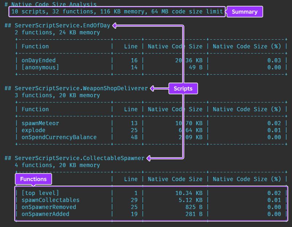Click the Line column header
Image resolution: width=292 pixels, height=227 pixels.
(x=131, y=46)
